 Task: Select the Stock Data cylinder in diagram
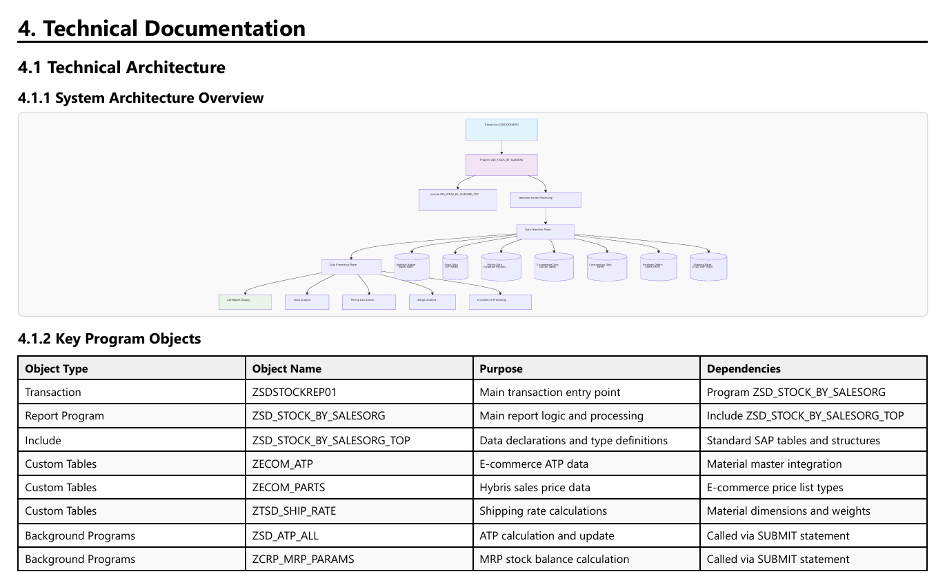455,266
